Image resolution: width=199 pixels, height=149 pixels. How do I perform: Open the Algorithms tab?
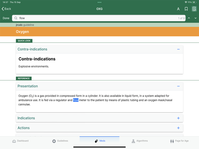tap(140, 141)
